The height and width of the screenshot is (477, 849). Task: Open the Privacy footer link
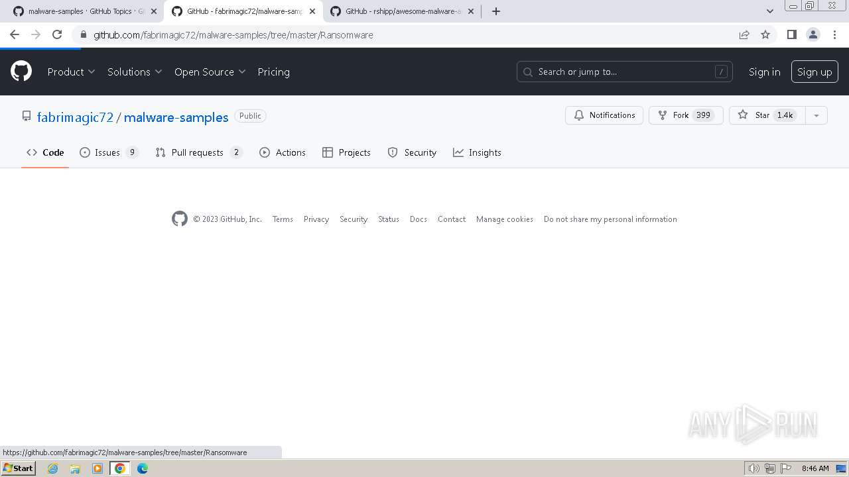coord(316,219)
